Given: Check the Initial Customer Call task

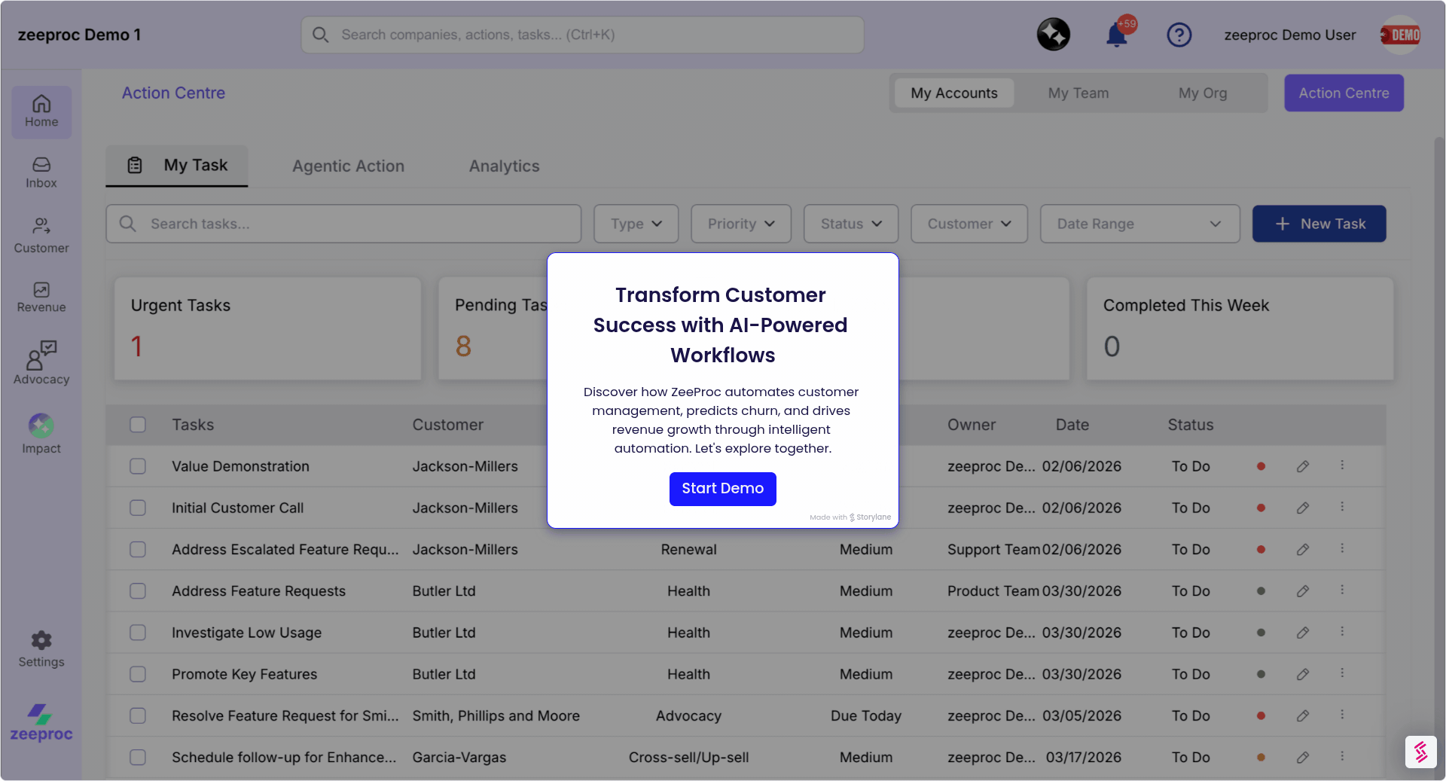Looking at the screenshot, I should pyautogui.click(x=138, y=508).
